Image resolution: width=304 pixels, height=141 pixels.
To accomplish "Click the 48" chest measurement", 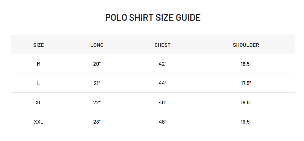I will tap(163, 122).
